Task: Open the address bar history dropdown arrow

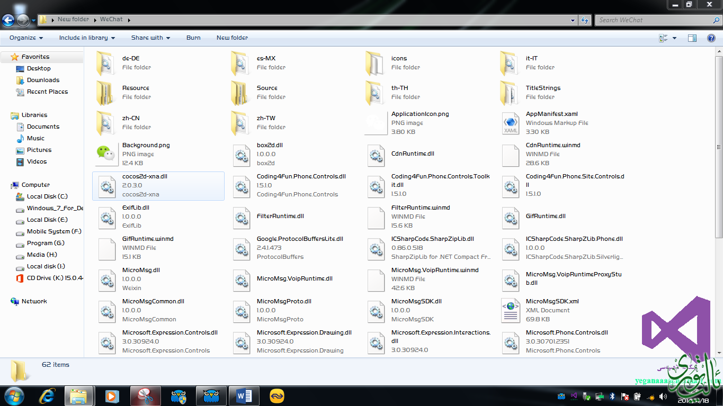Action: pyautogui.click(x=573, y=20)
